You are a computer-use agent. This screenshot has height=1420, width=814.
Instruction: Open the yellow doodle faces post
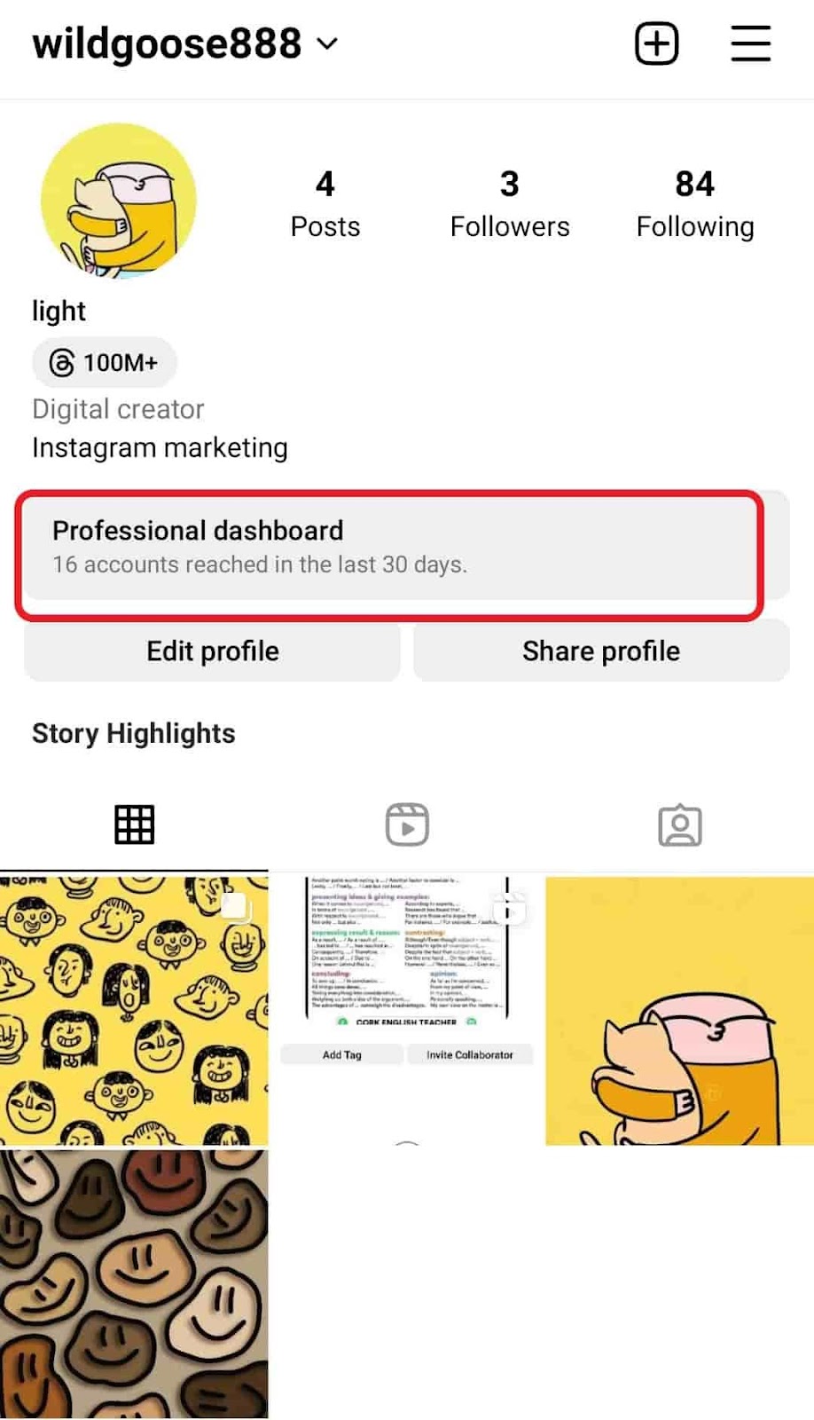134,1011
